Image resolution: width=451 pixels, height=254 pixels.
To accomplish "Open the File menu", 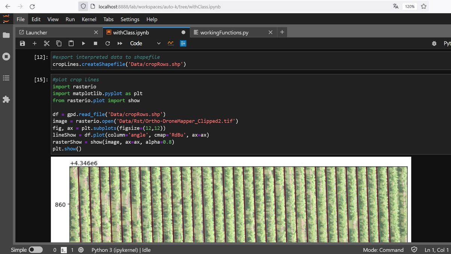I will click(21, 19).
